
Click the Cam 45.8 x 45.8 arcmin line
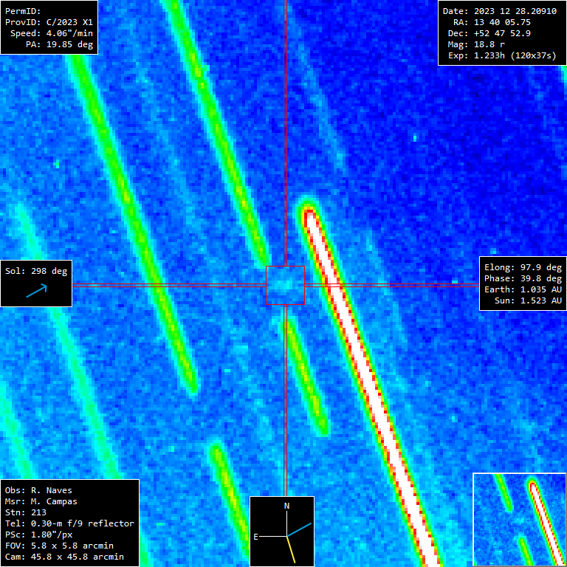[64, 557]
